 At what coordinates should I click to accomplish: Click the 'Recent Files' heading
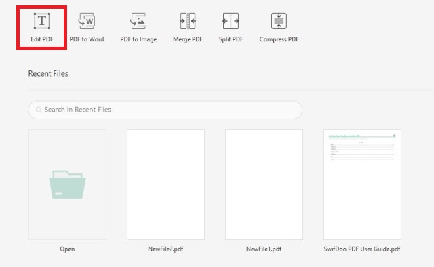click(48, 74)
